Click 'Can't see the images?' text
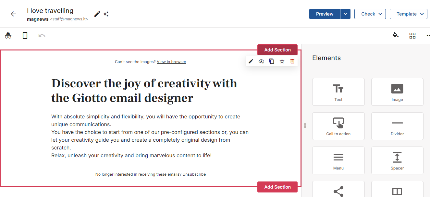This screenshot has height=197, width=430. pyautogui.click(x=135, y=62)
